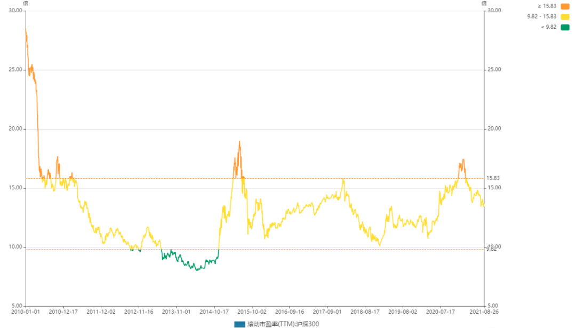Select the 2011-12-02 date label
This screenshot has height=328, width=576.
point(101,312)
